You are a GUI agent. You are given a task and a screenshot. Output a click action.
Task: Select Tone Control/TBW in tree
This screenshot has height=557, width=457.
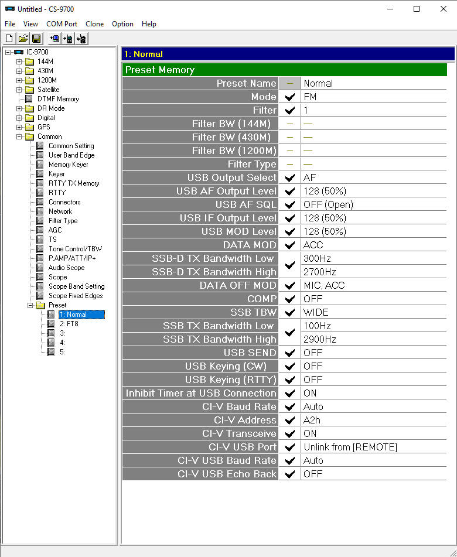pos(76,249)
